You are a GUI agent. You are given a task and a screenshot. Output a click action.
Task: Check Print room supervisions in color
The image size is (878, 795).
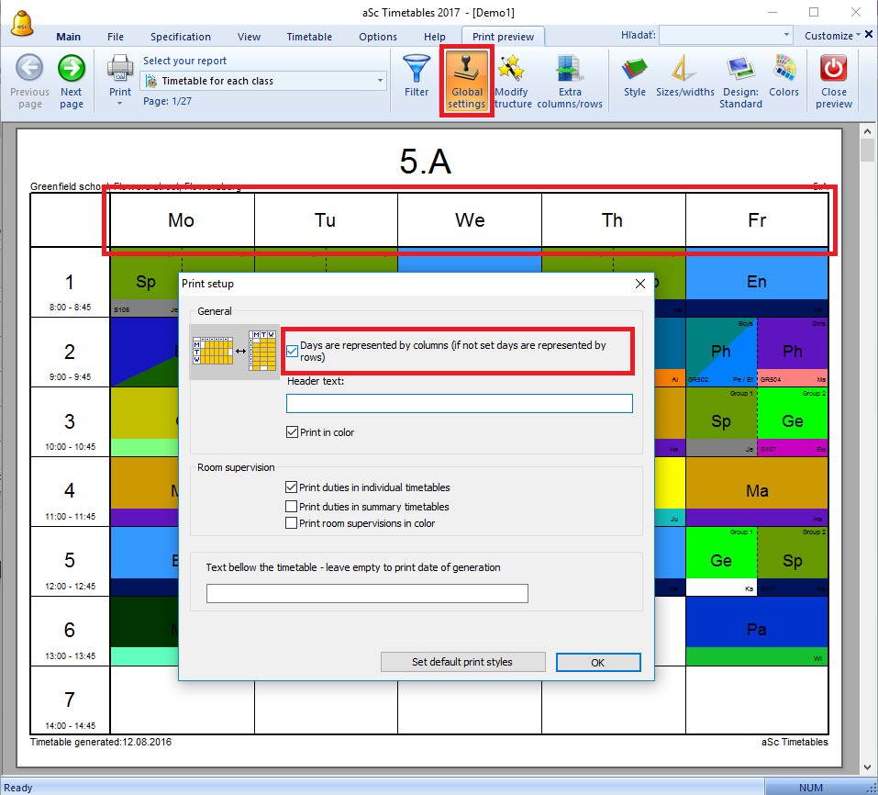click(292, 523)
